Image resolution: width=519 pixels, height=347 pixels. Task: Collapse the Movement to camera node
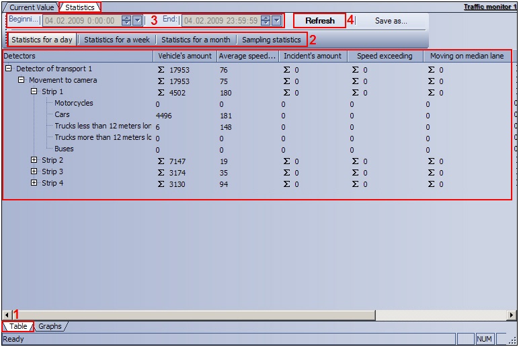21,80
